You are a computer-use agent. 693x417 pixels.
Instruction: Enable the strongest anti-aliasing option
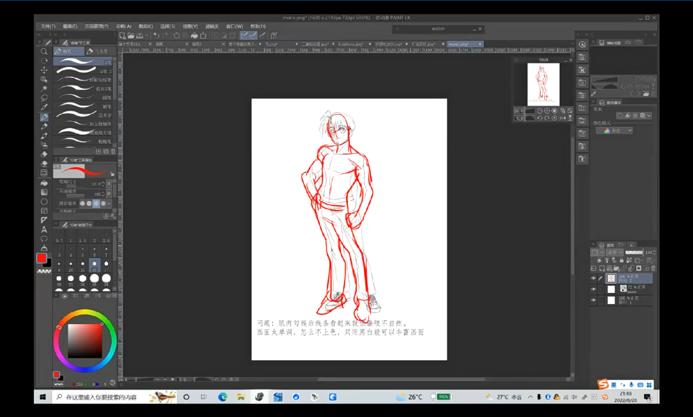point(104,203)
